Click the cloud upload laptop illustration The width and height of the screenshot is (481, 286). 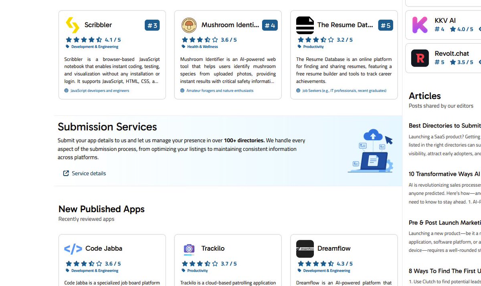click(x=370, y=151)
